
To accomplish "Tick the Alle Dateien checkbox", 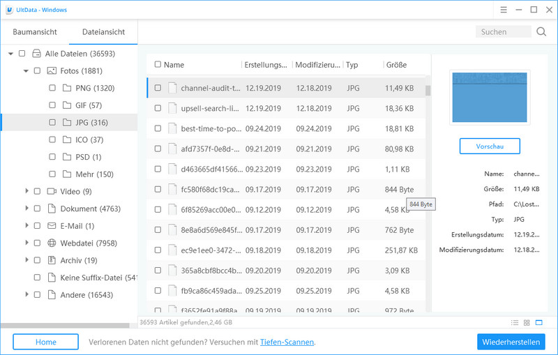I will [22, 54].
